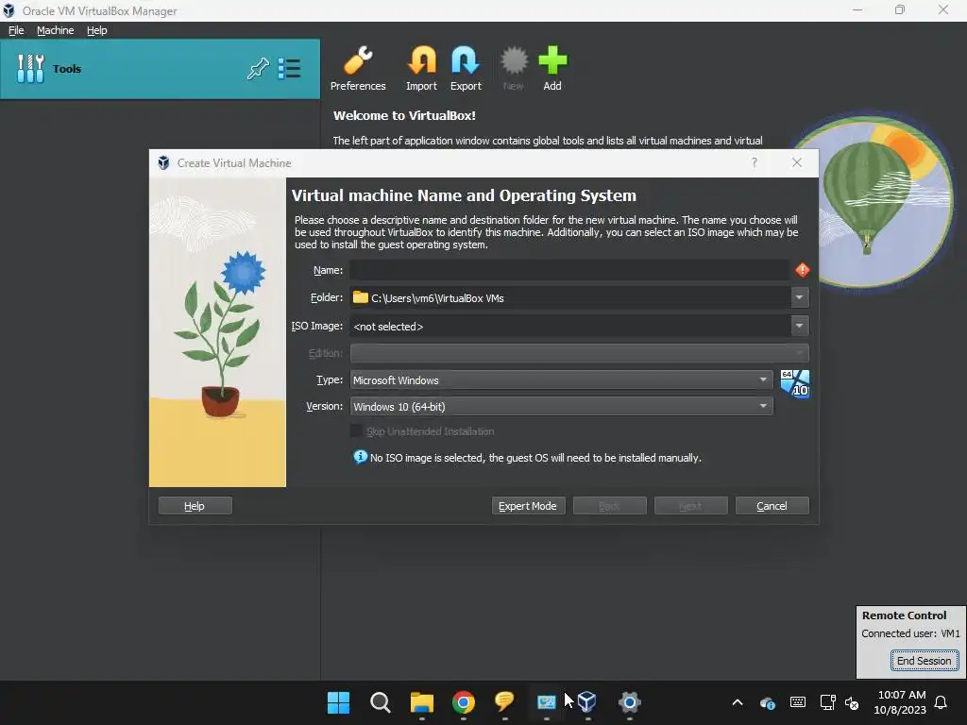Expand the ISO Image dropdown arrow
Screen dimensions: 967x725
pyautogui.click(x=799, y=326)
